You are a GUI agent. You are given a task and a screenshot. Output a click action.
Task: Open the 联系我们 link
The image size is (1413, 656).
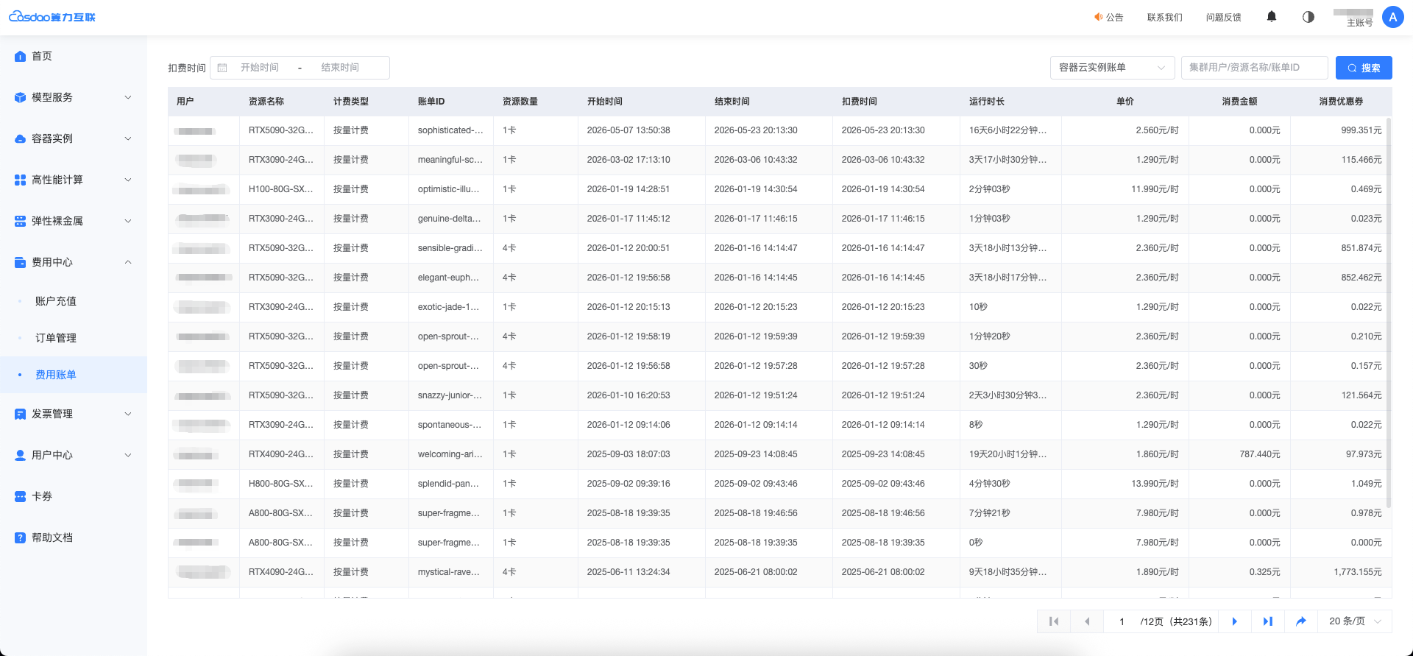[1165, 17]
